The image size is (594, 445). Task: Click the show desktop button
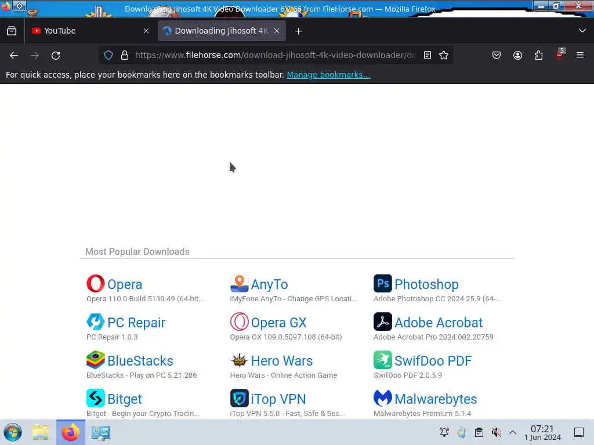point(579,432)
